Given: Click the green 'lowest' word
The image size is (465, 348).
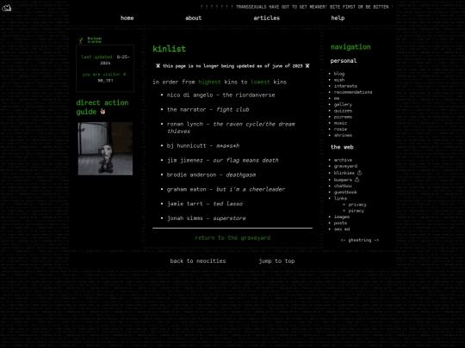Looking at the screenshot, I should pos(260,82).
